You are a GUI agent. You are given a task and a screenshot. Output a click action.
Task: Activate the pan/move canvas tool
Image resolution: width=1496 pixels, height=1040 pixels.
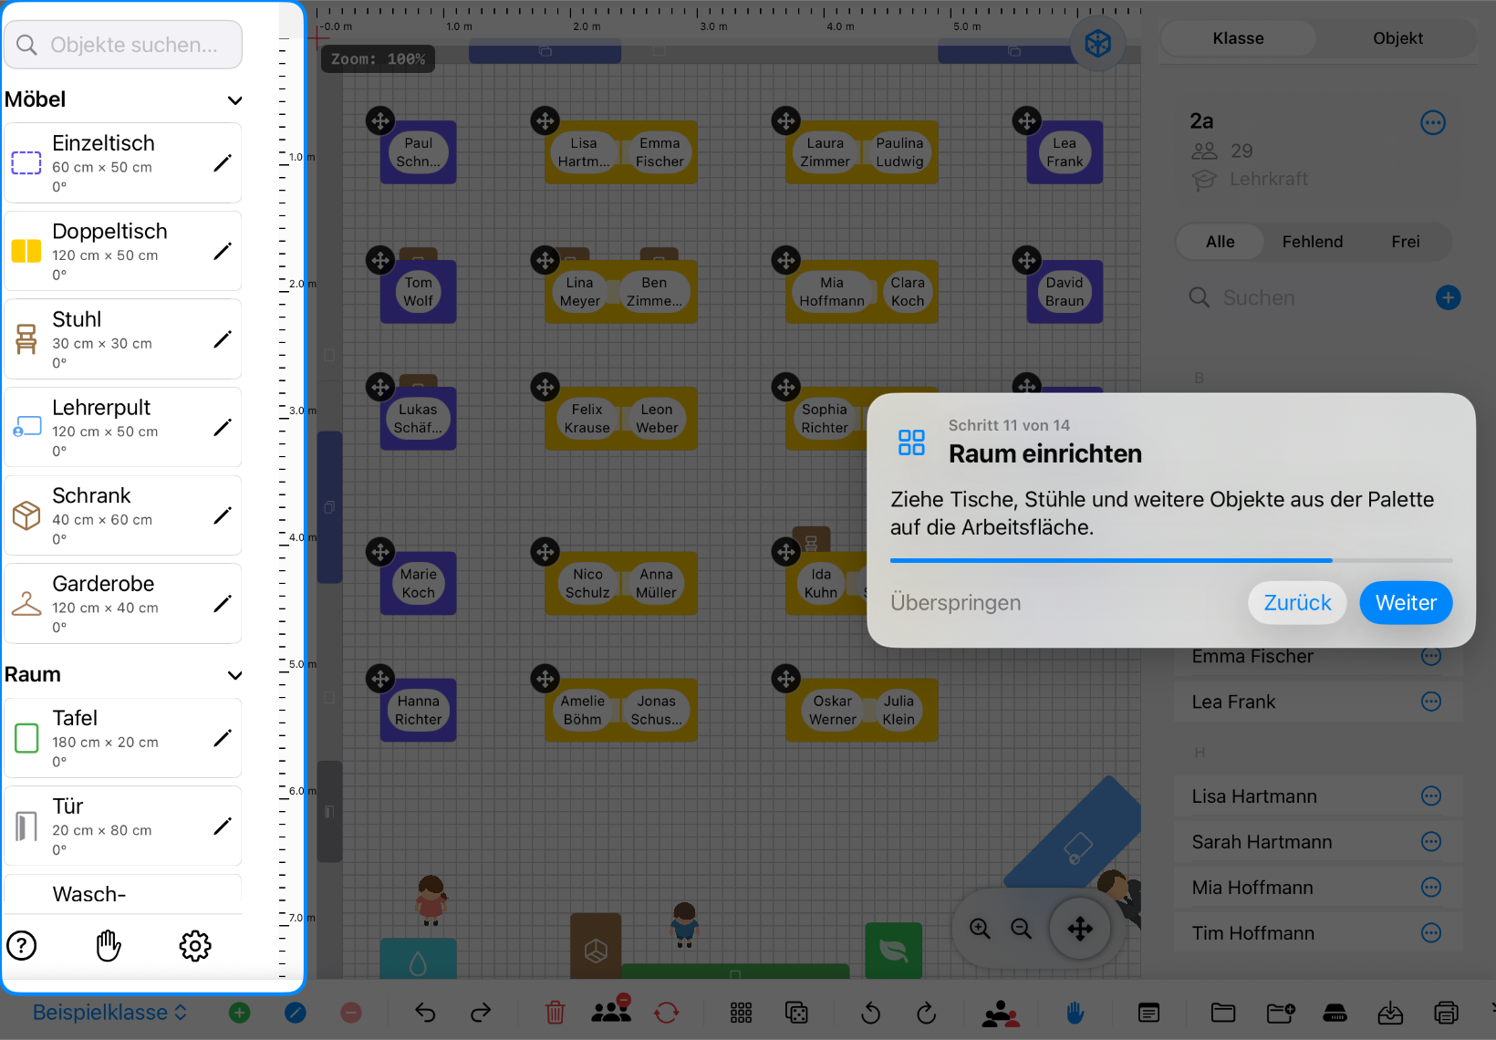pyautogui.click(x=1080, y=929)
